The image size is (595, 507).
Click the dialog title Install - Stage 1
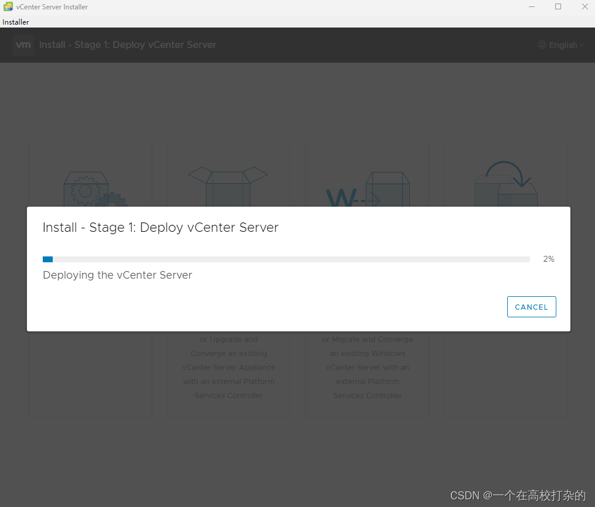point(160,228)
